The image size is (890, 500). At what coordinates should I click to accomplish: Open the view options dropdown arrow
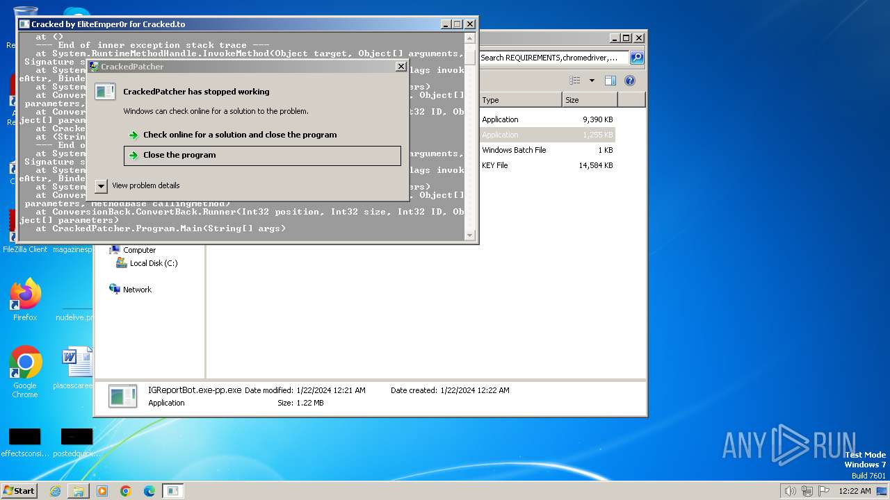coord(592,81)
